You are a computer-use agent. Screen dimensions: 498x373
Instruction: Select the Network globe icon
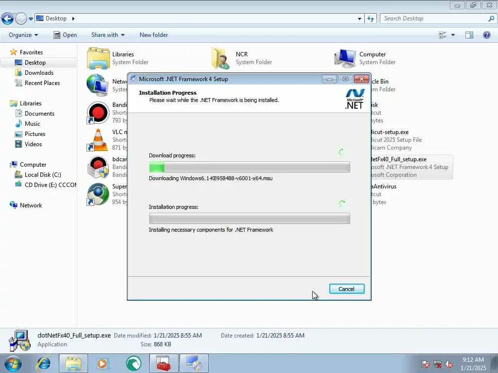[x=97, y=85]
